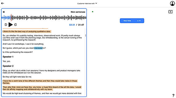Click the red playhead marker on waveform
This screenshot has width=176, height=98.
[x=11, y=18]
